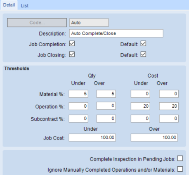This screenshot has height=175, width=189.
Task: Click the Material % label
Action: tap(52, 95)
